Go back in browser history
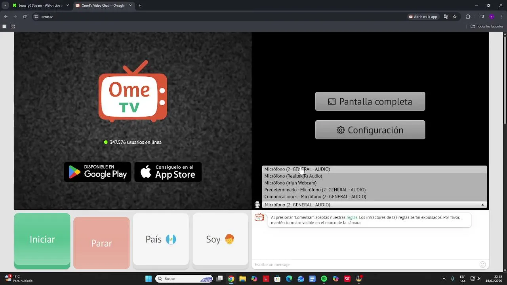Screen dimensions: 507x285 point(6,17)
